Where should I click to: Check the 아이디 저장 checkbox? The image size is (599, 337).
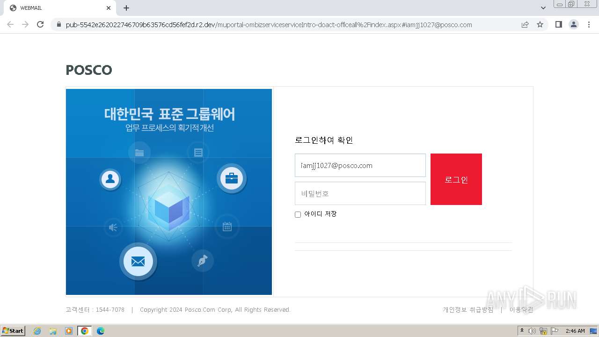tap(298, 214)
